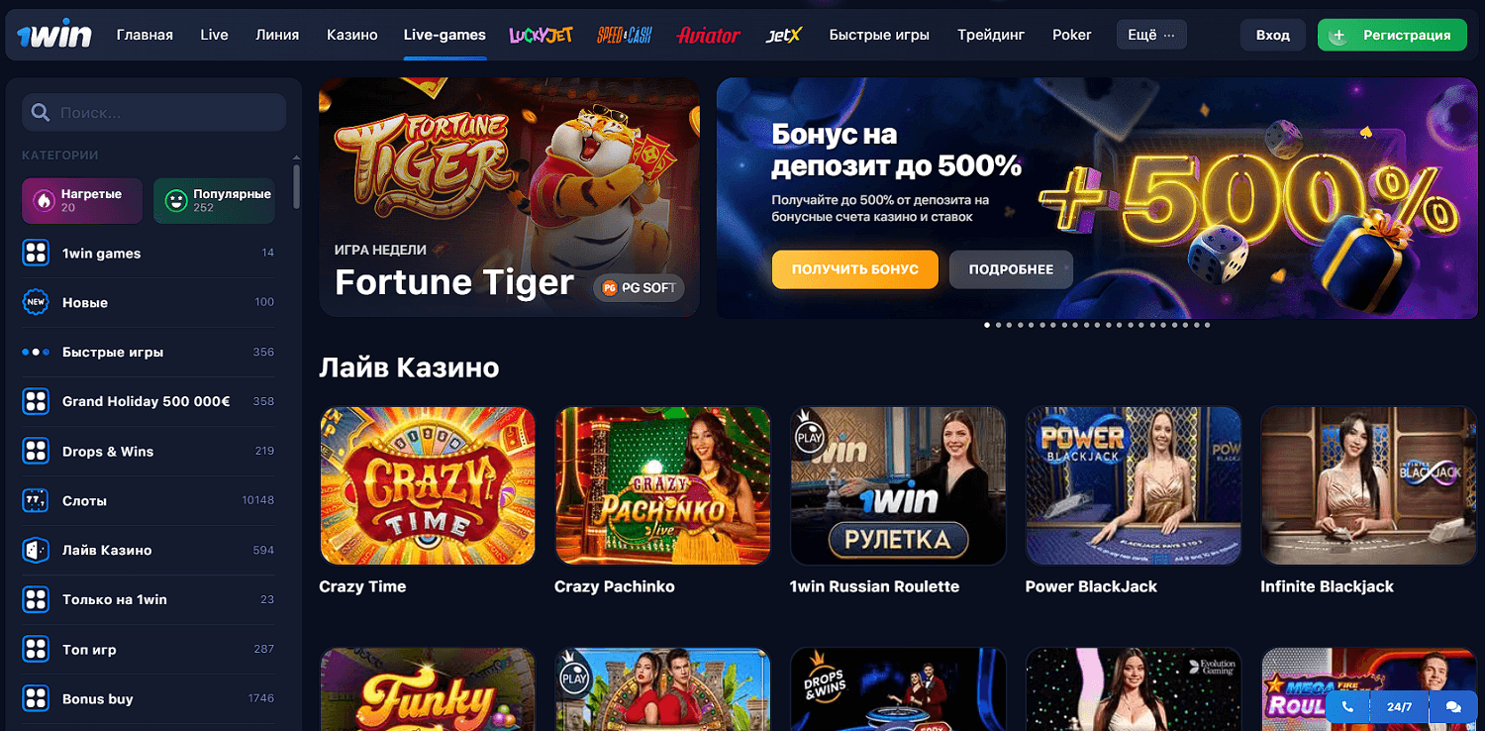Go to the Poker tab

coord(1072,35)
